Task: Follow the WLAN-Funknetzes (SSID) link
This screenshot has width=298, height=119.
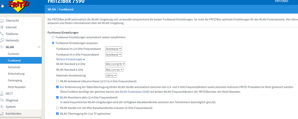Action: (135, 92)
